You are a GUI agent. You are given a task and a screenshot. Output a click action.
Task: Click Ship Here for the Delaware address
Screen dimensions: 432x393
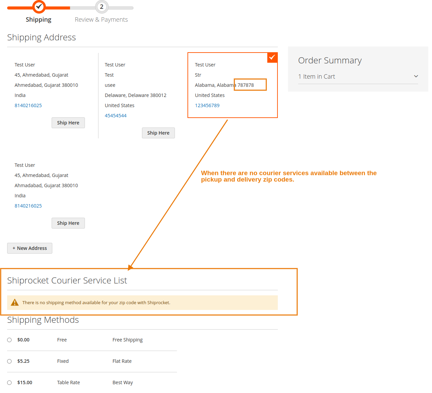[x=158, y=133]
